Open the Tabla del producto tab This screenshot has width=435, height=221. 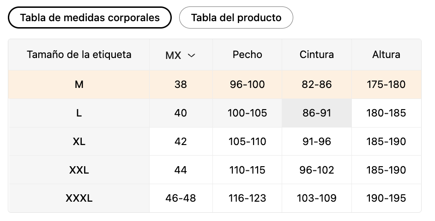tap(236, 17)
